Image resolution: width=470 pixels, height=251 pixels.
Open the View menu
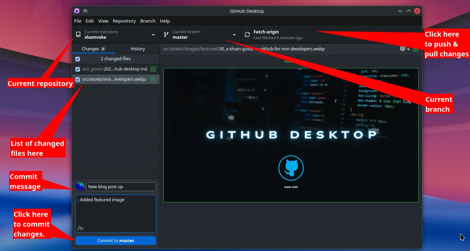(x=103, y=21)
